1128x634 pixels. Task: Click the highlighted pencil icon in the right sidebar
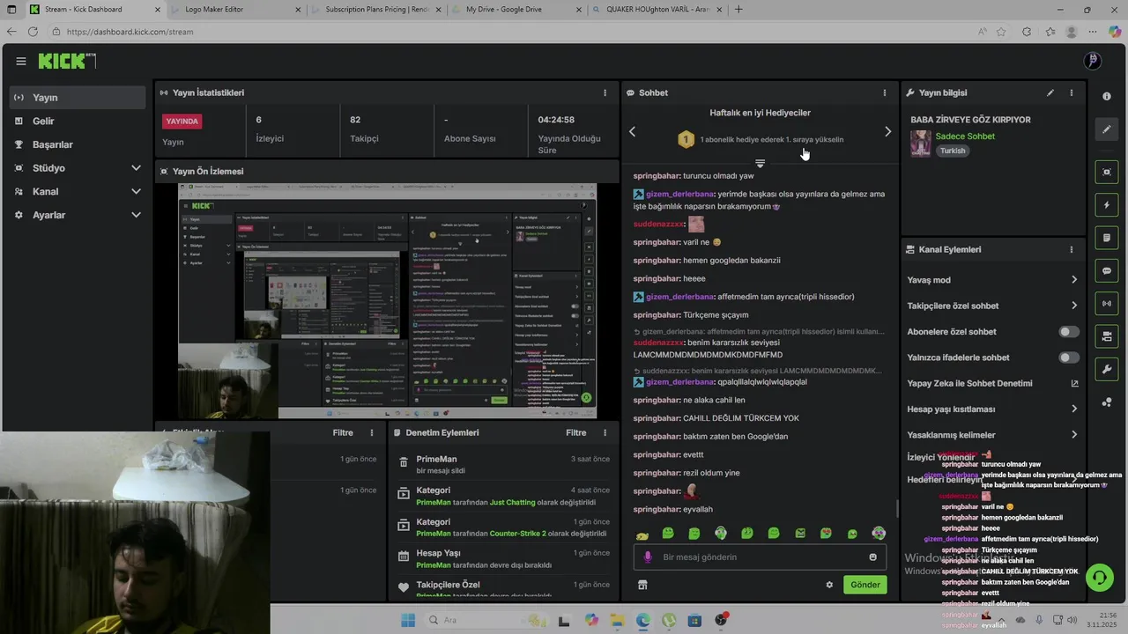coord(1107,129)
